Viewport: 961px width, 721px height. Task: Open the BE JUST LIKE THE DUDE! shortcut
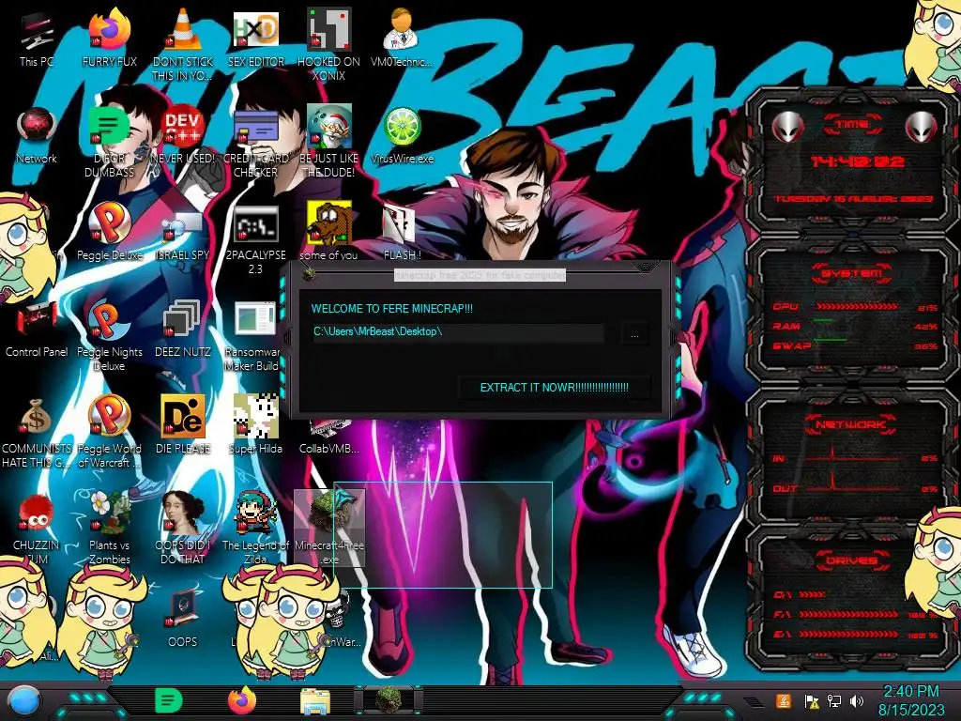[328, 143]
